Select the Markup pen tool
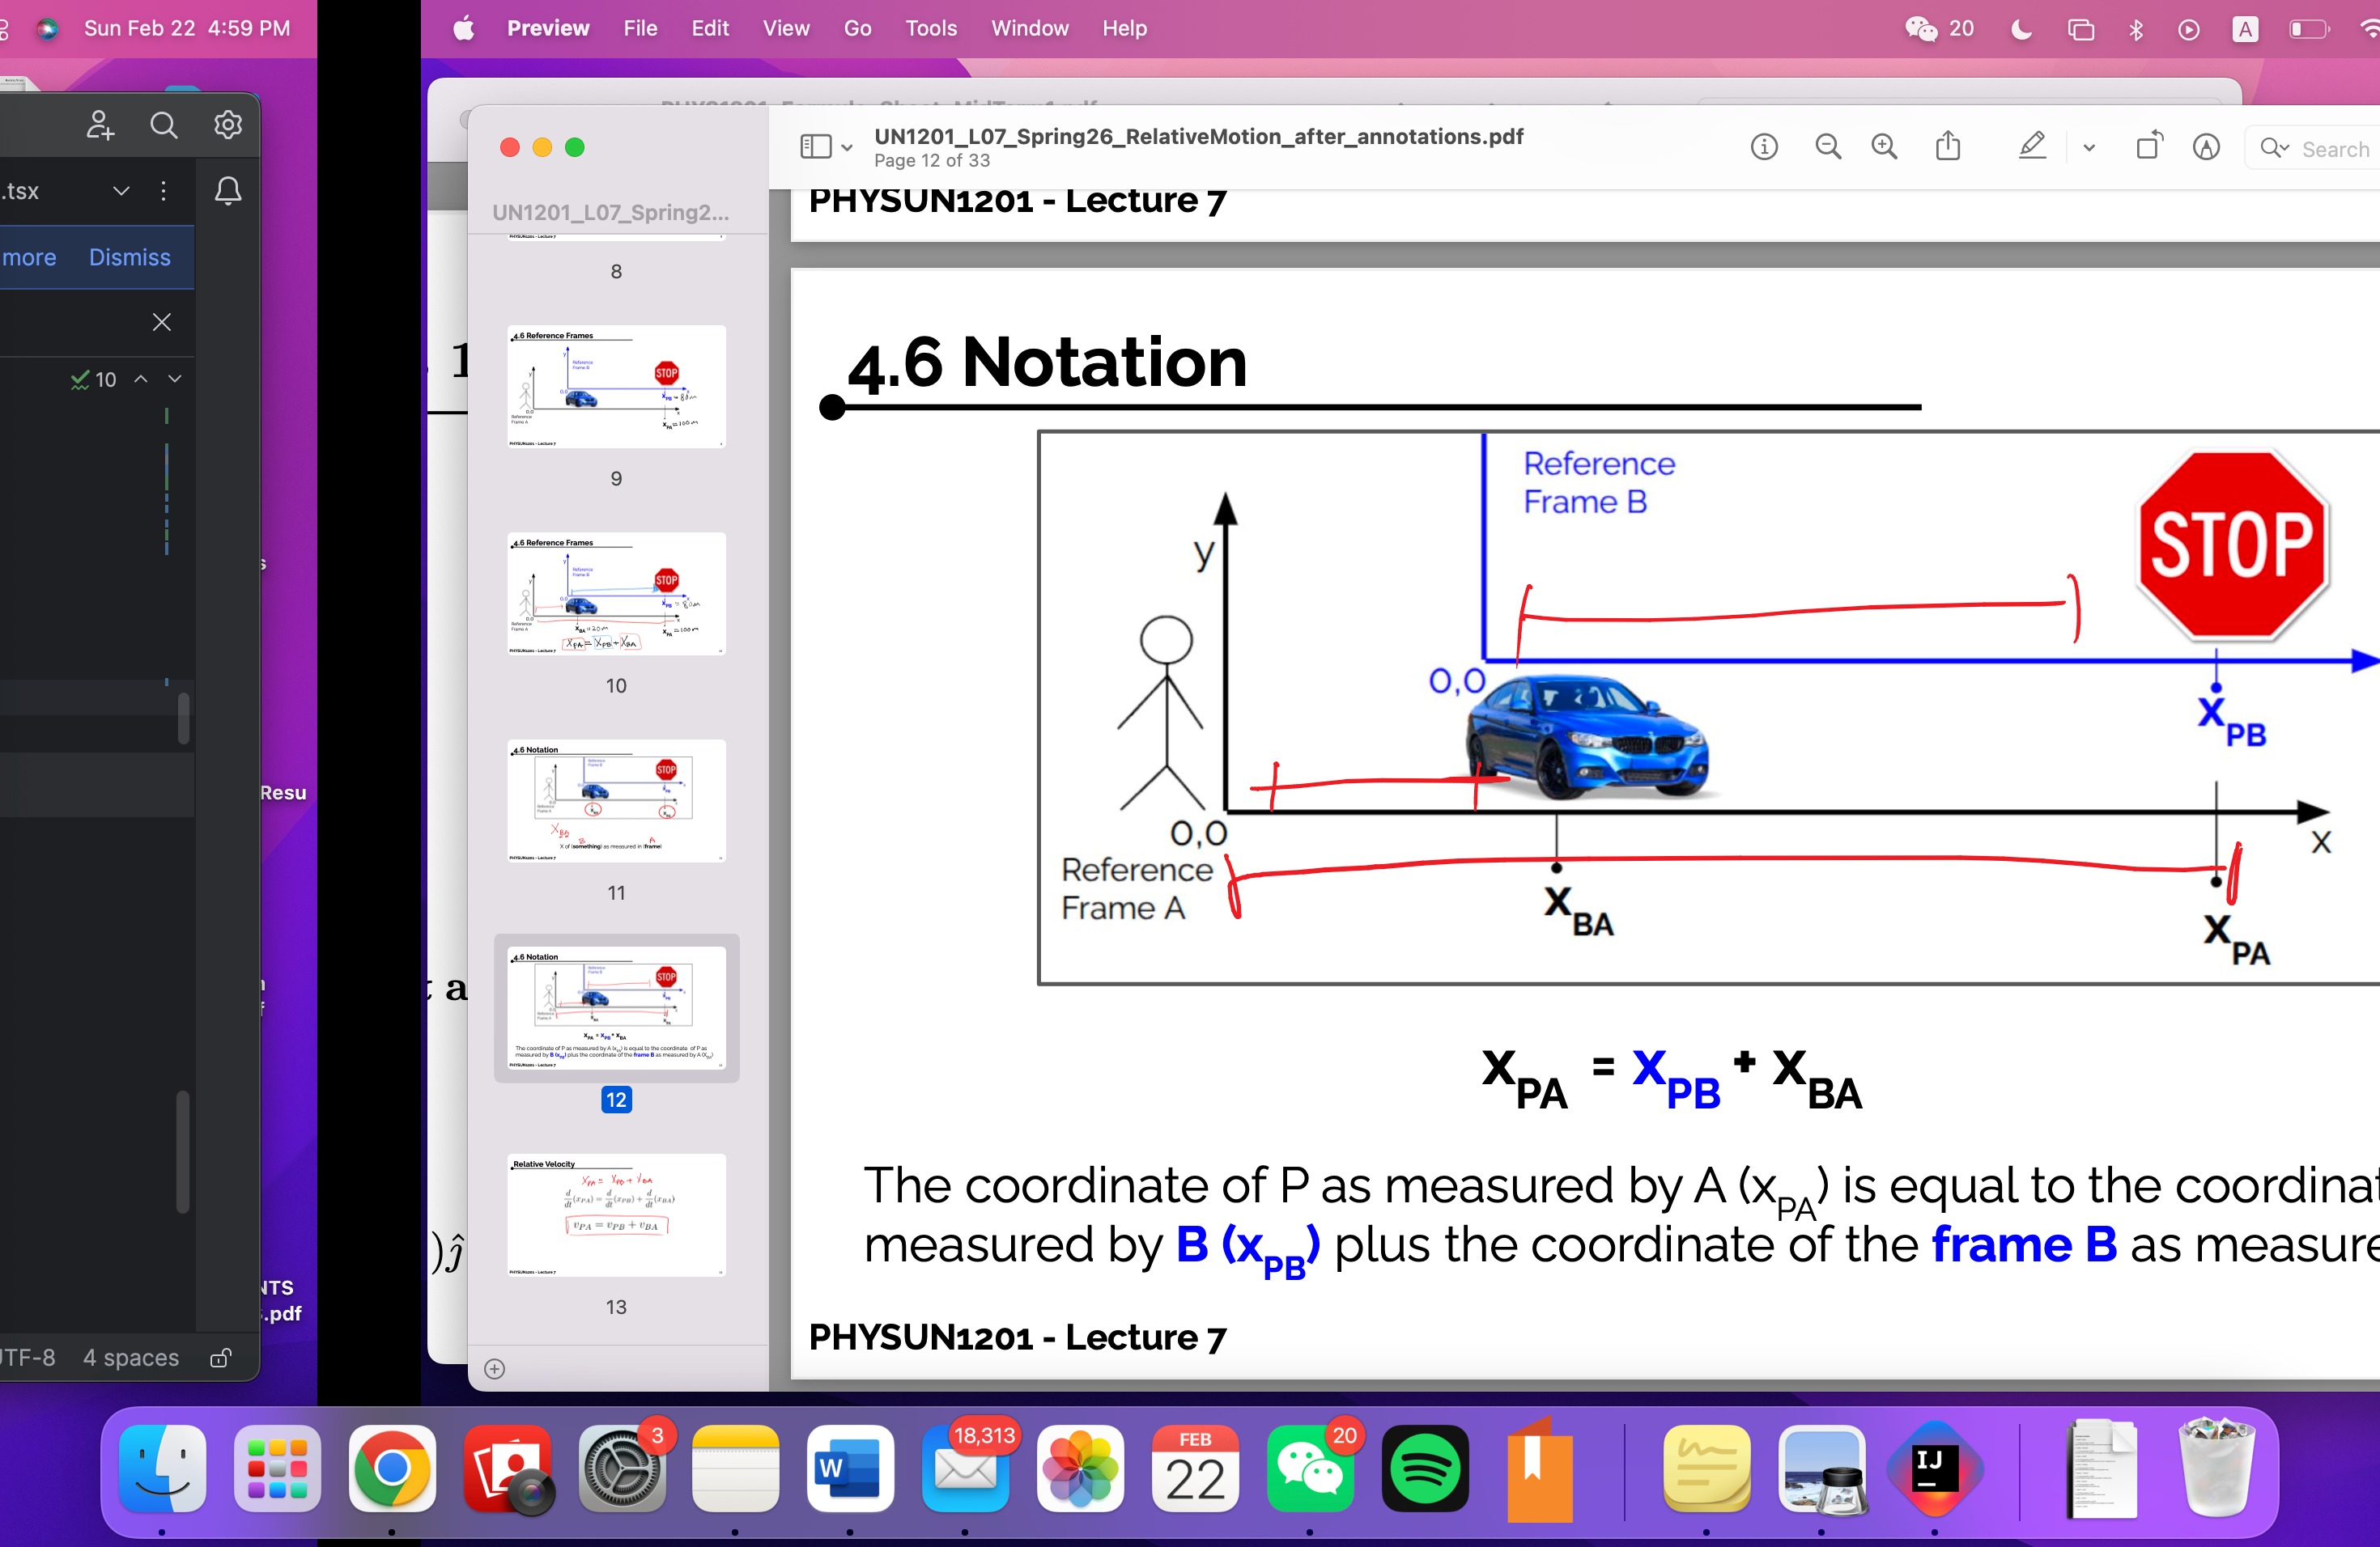 (x=2032, y=146)
